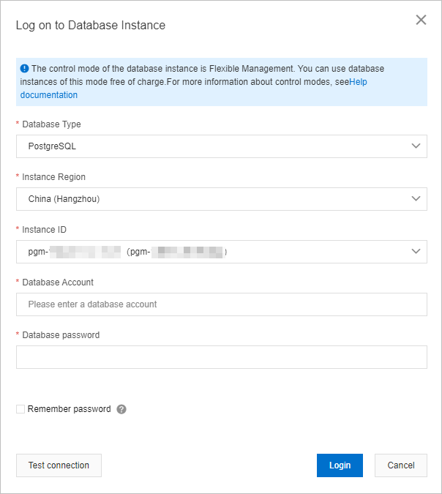Viewport: 442px width, 494px height.
Task: Click the blue info icon in the banner
Action: (x=24, y=68)
